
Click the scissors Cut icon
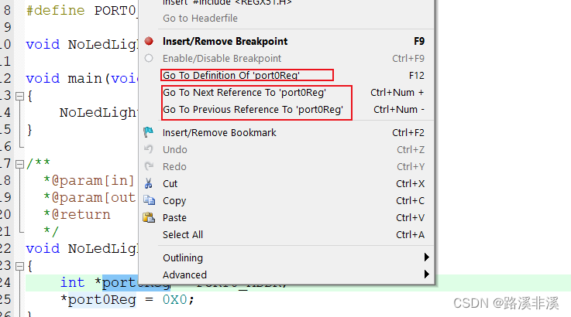coord(149,183)
